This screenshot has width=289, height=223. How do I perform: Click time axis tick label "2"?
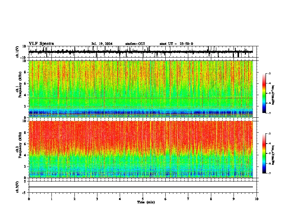click(x=74, y=199)
